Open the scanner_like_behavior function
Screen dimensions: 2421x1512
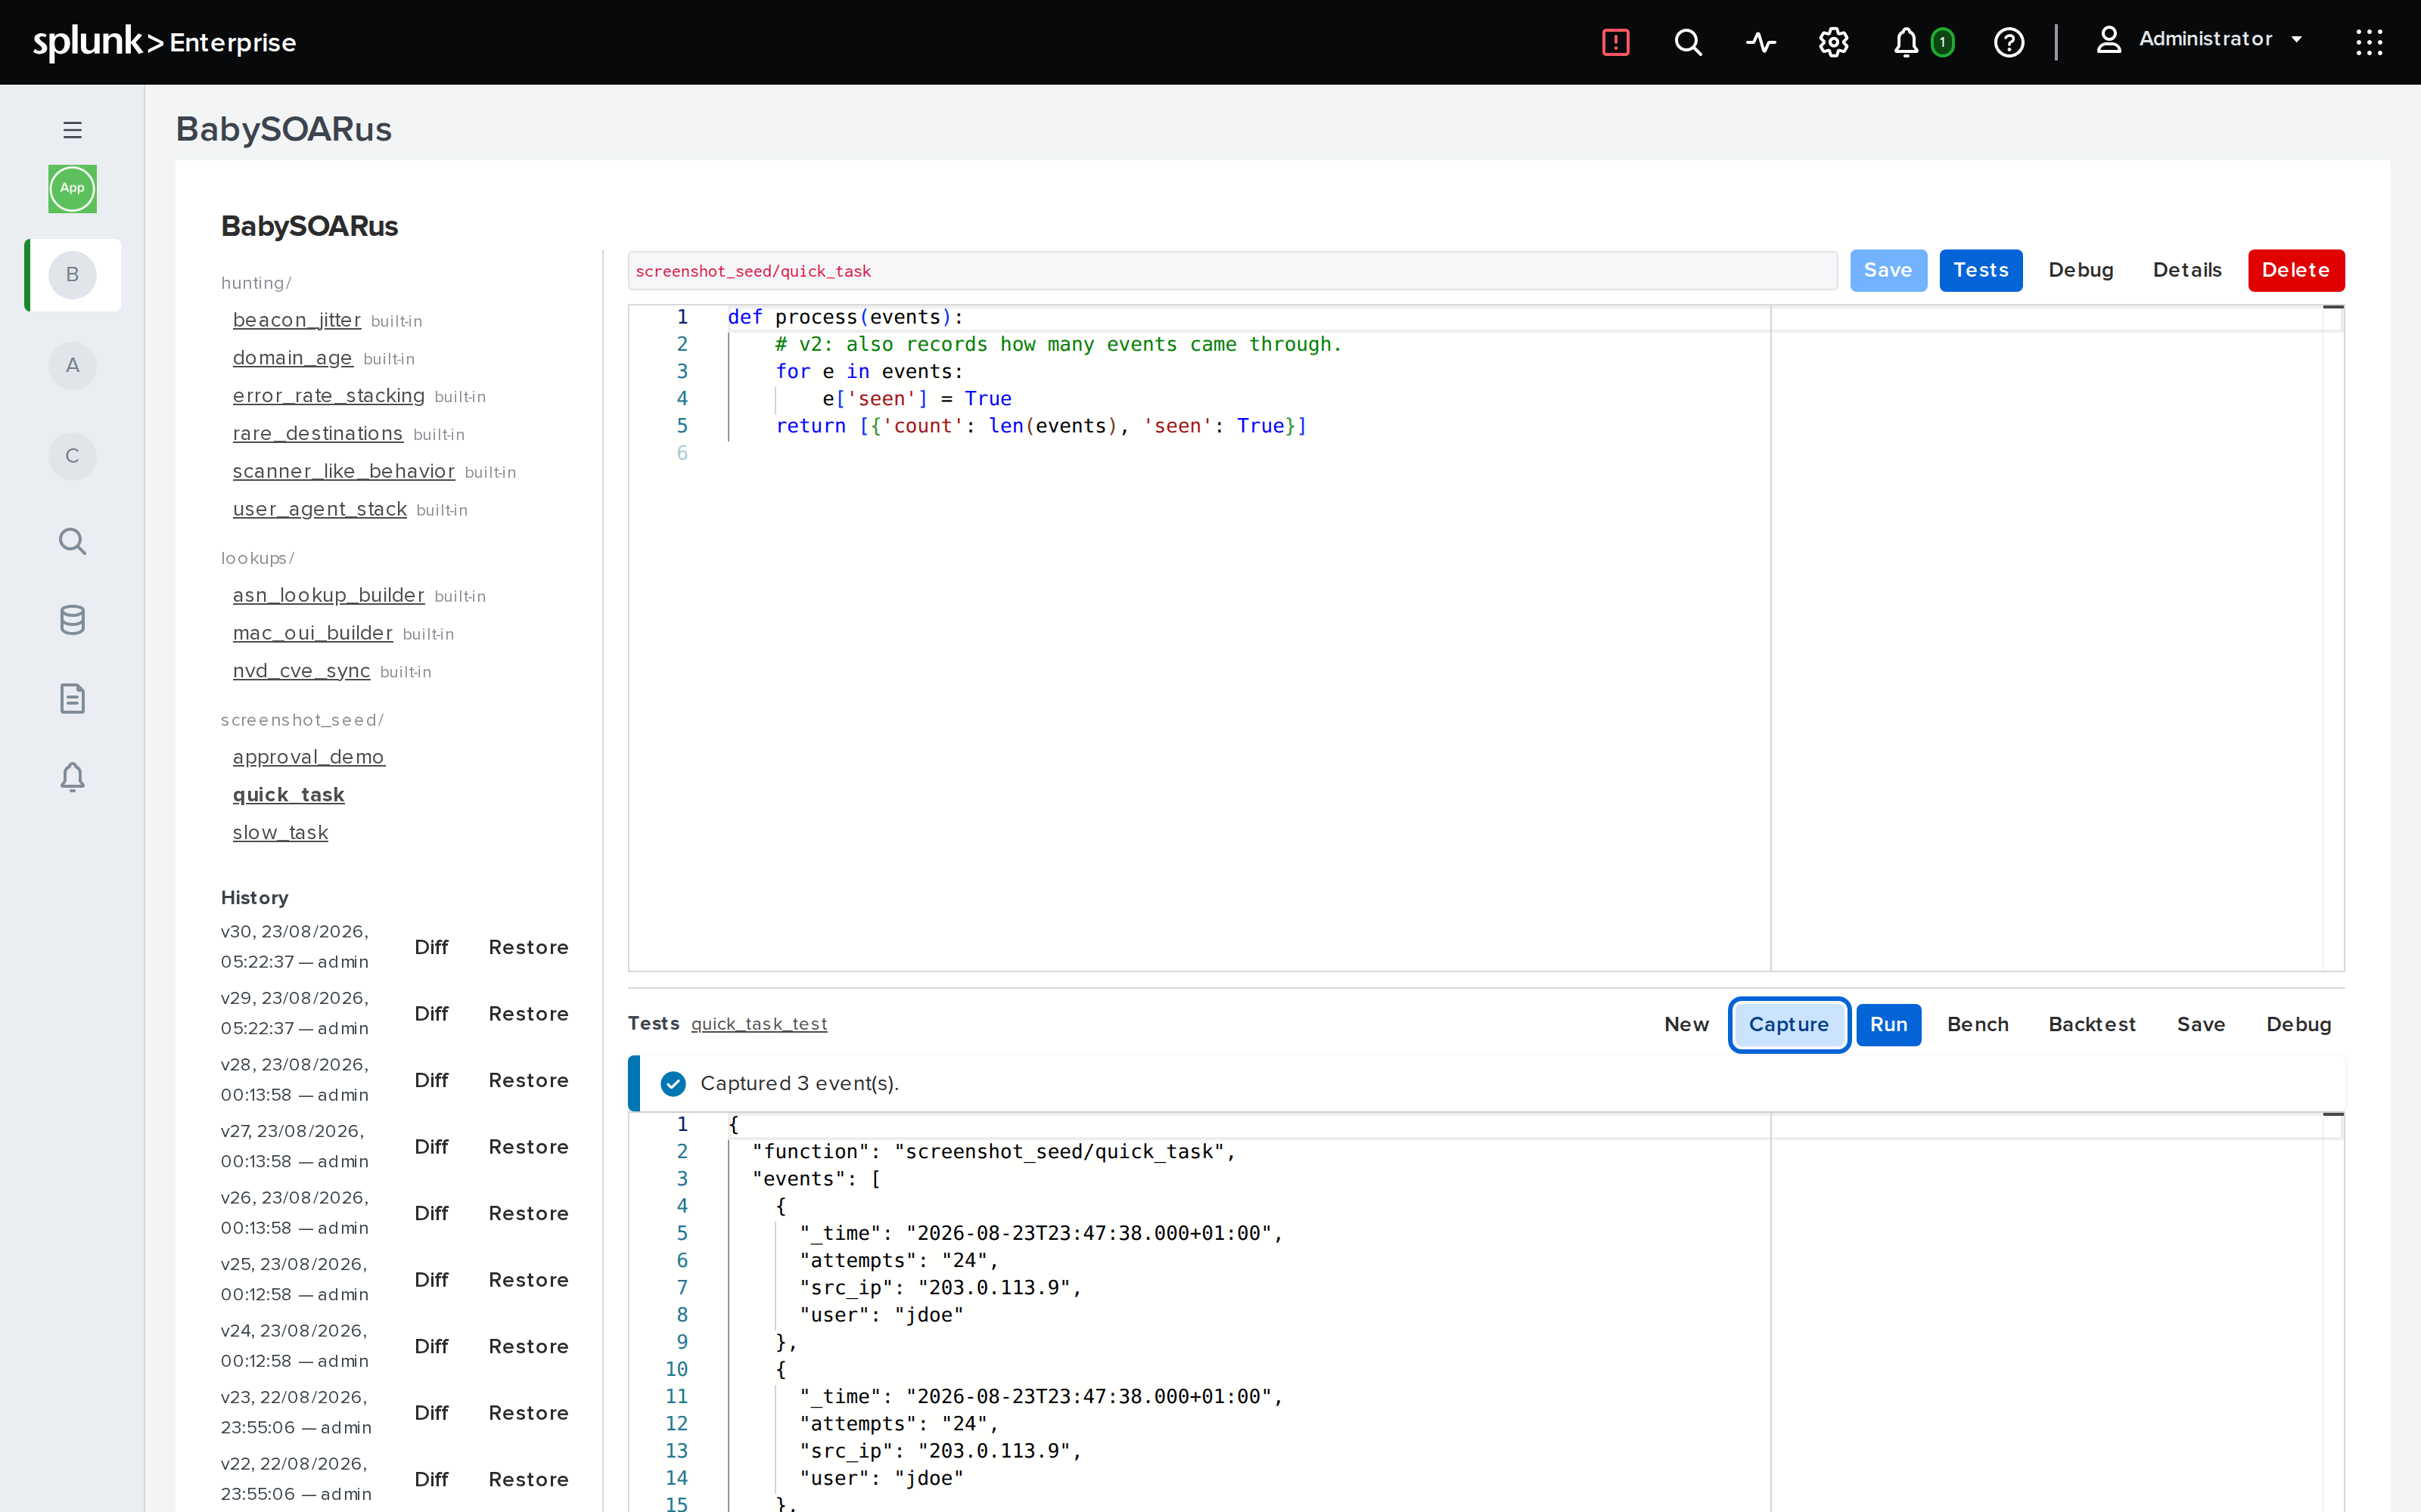344,472
